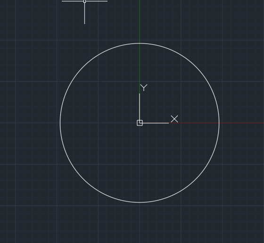264x243 pixels.
Task: Click the crosshair cursor pickbox
Action: 84,1
